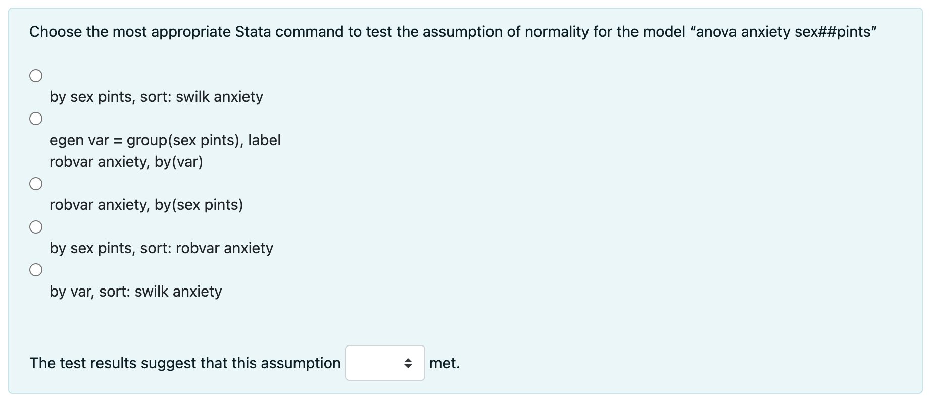Click the line 'egen var = group(sex pints), label'
The height and width of the screenshot is (404, 930).
click(x=165, y=140)
